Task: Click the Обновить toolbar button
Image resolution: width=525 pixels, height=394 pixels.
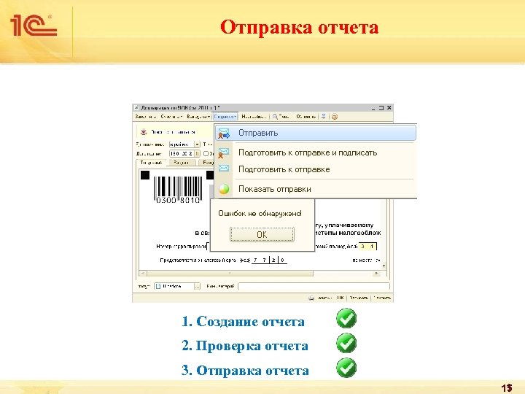Action: (306, 117)
